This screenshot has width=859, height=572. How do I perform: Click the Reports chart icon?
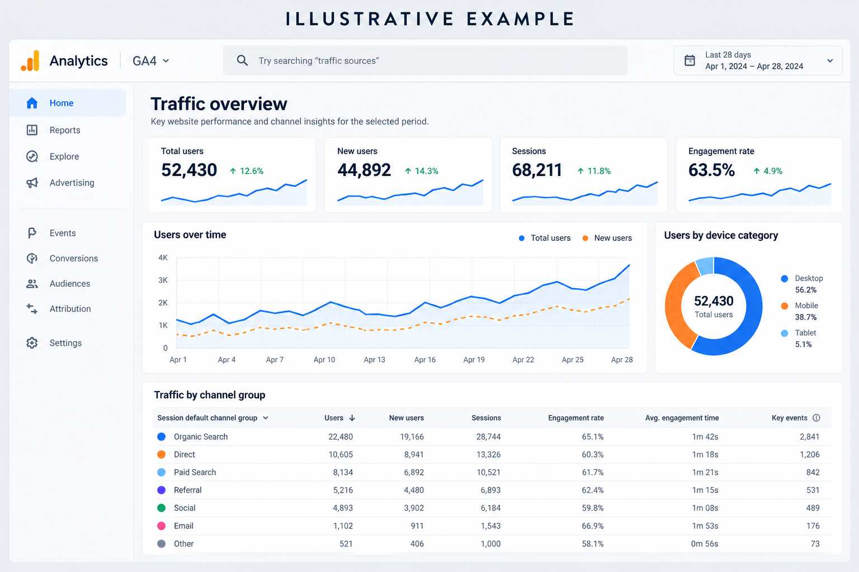point(32,130)
